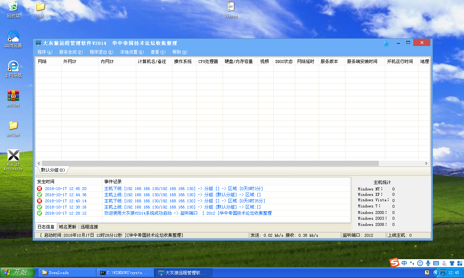Image resolution: width=464 pixels, height=278 pixels.
Task: Click the Sogou user account icon
Action: click(x=444, y=263)
